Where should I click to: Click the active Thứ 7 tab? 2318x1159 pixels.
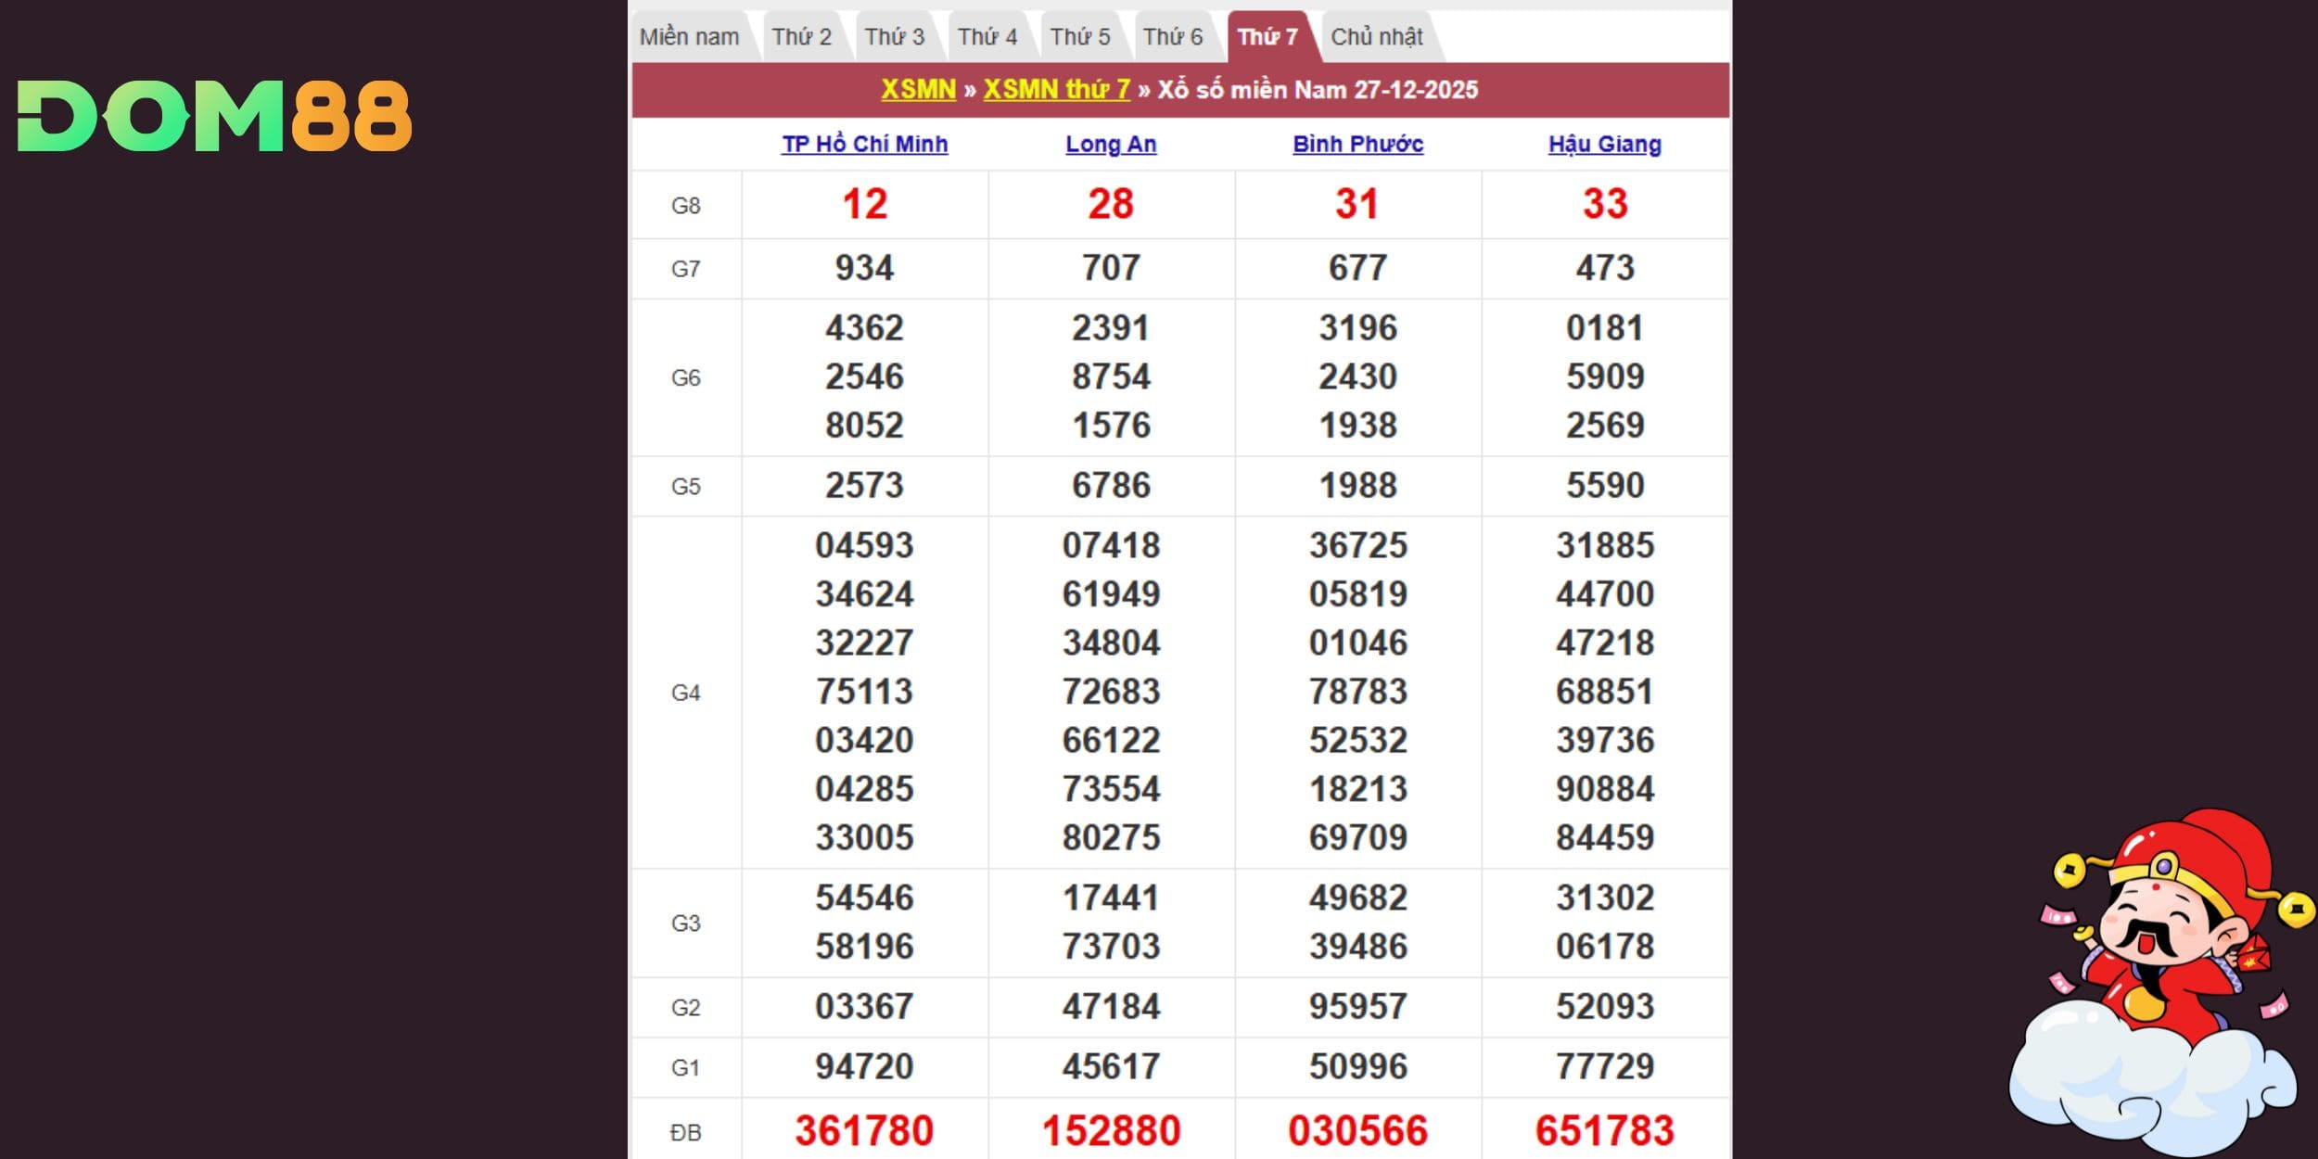(x=1267, y=37)
